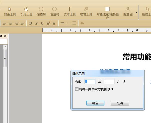Enable 将每一页保存为单独的PDF checkbox
The width and height of the screenshot is (151, 123).
tap(77, 89)
